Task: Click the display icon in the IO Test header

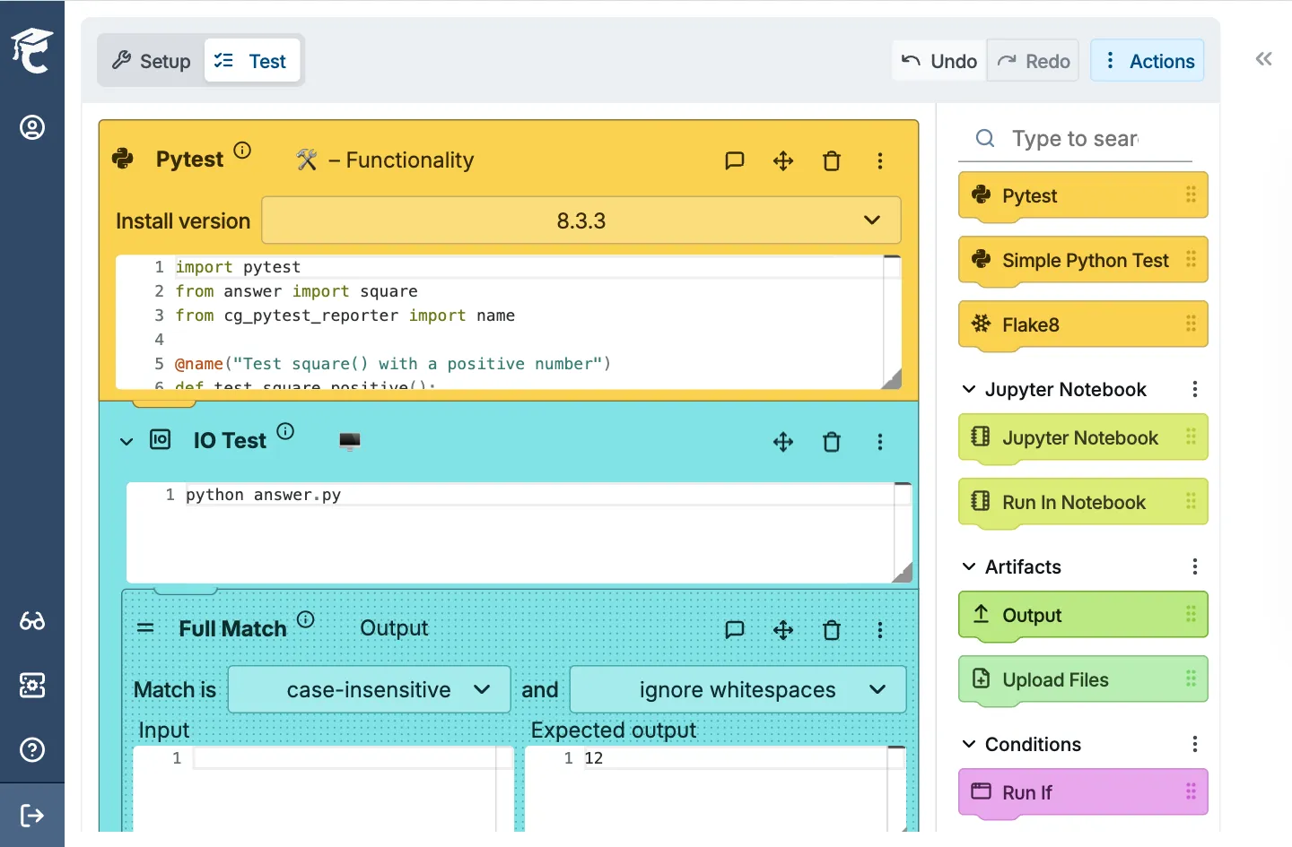Action: 350,440
